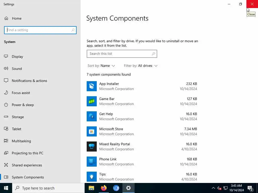Click the Shared experiences icon

(6, 165)
